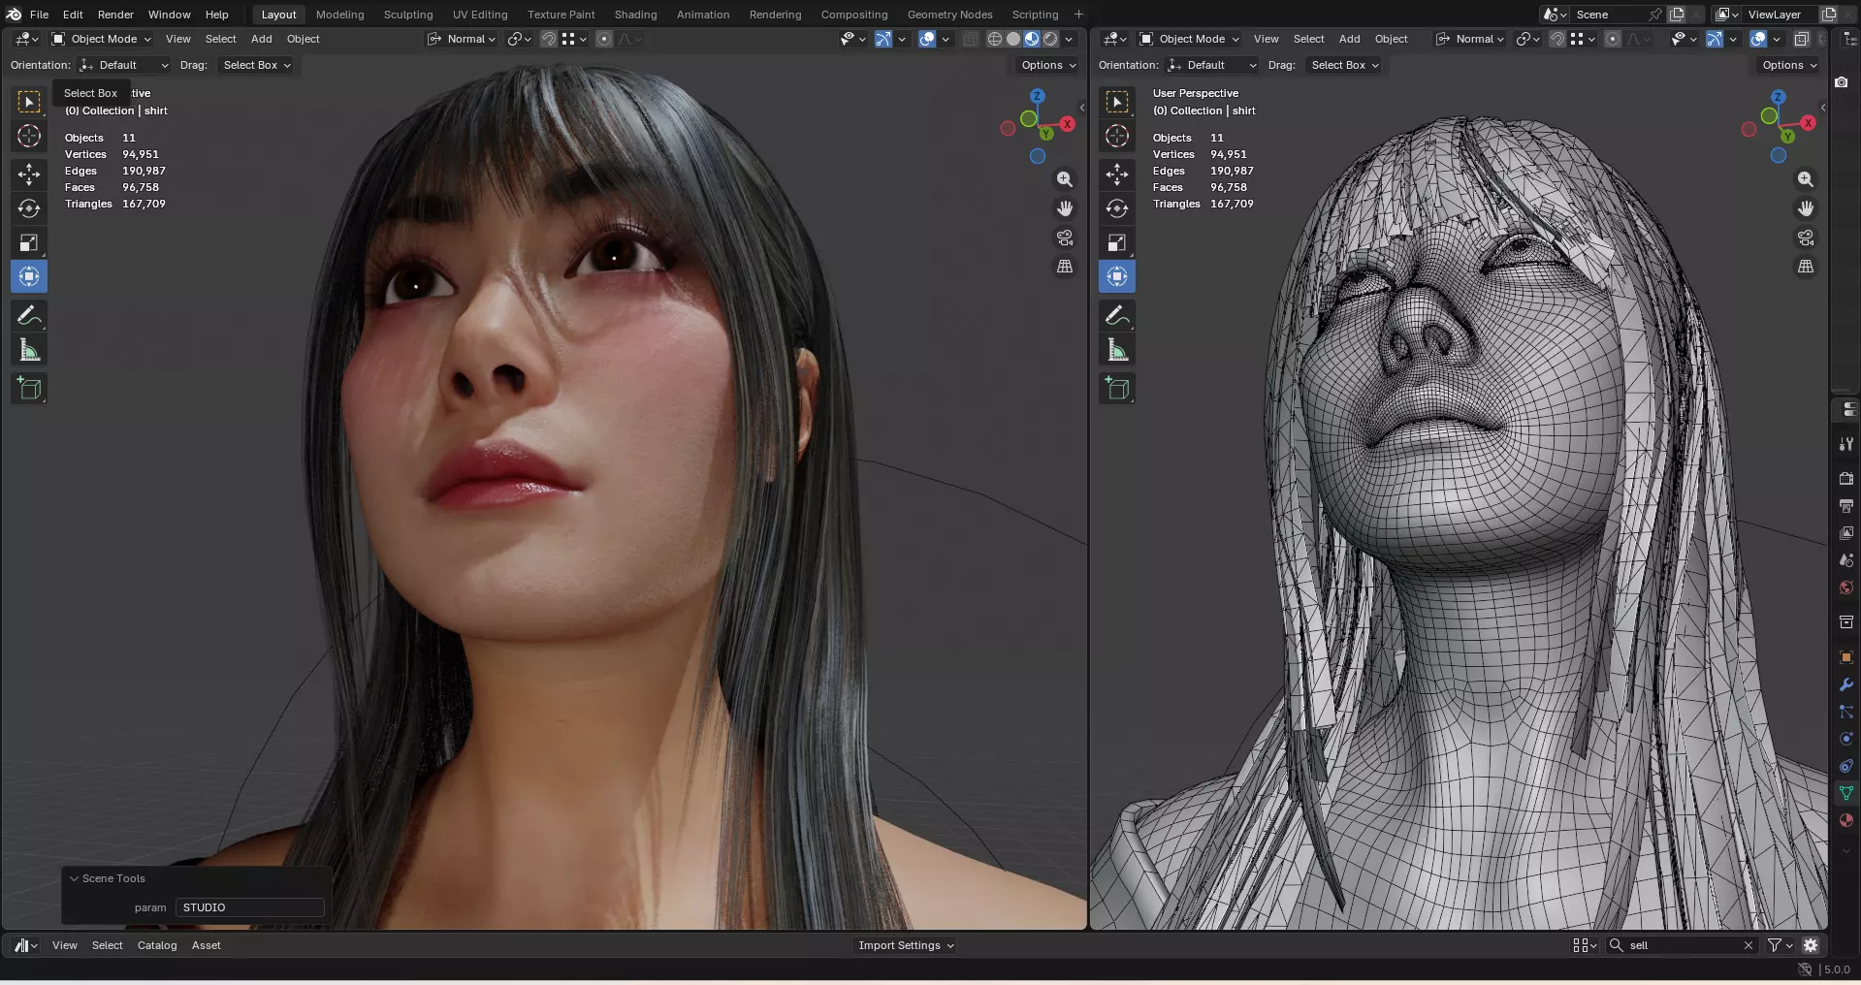Select the Select Box tool in right viewport
Screen dimensions: 1861x985
coord(1117,102)
